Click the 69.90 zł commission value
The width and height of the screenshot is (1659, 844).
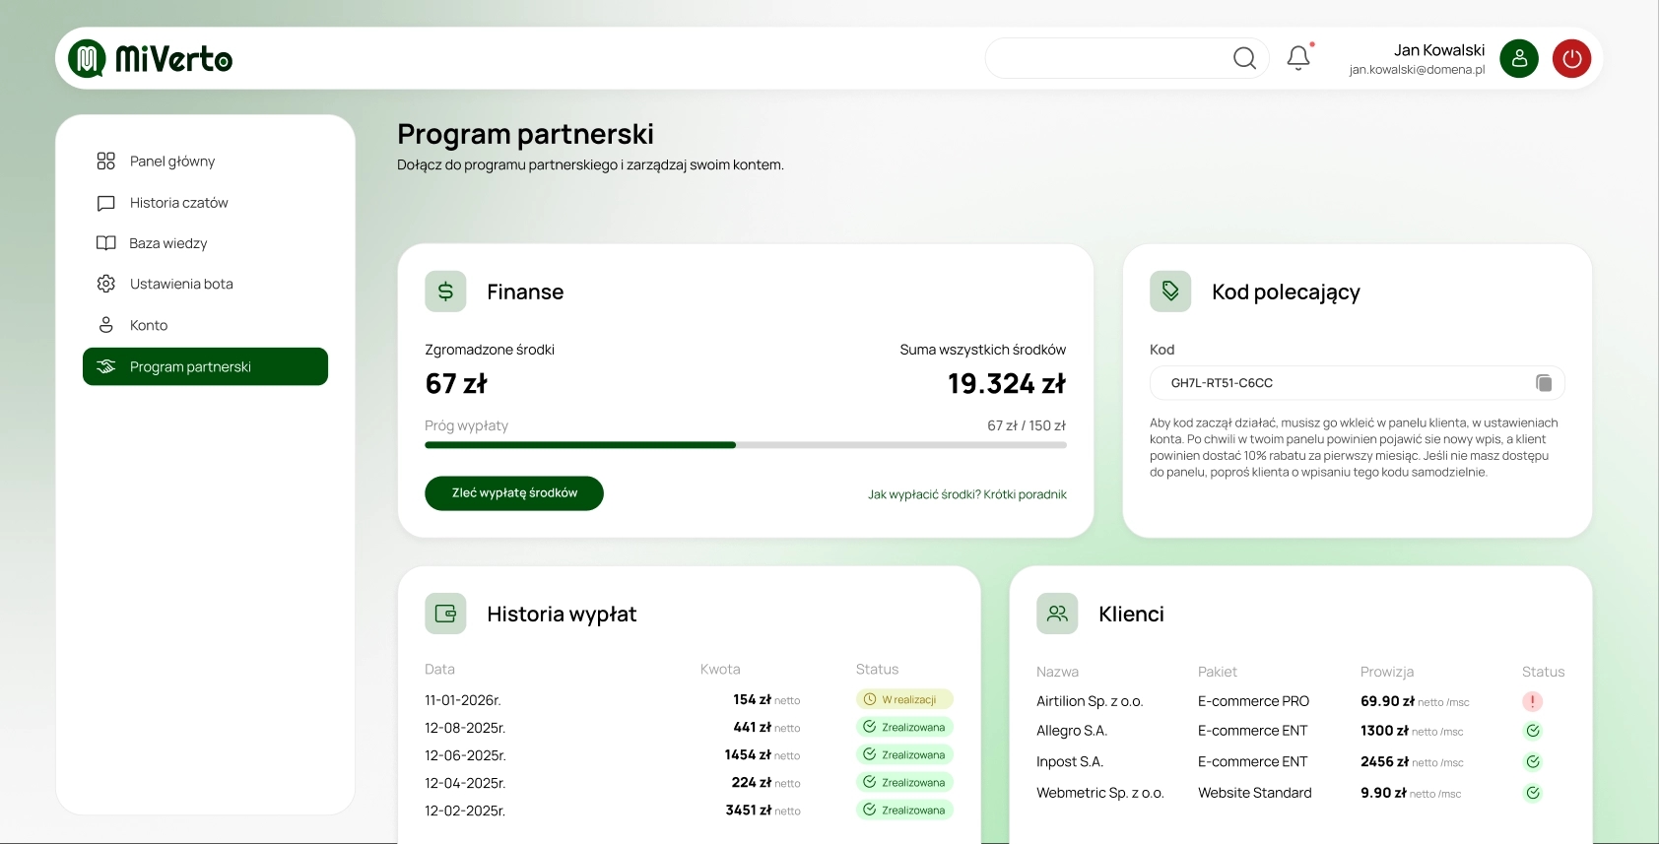pos(1388,701)
